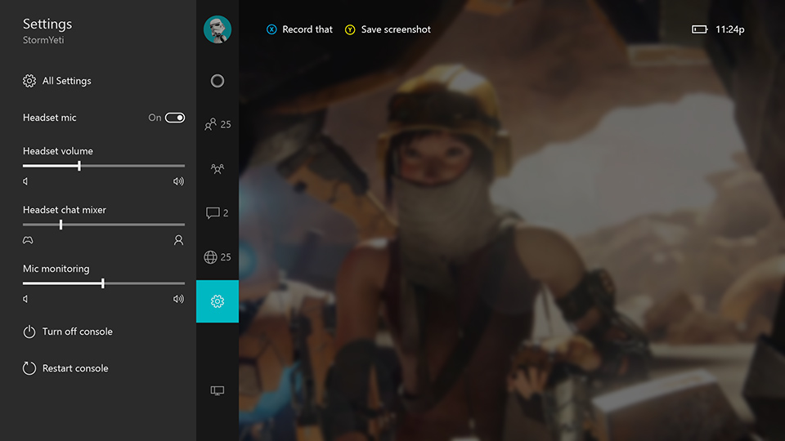The height and width of the screenshot is (441, 785).
Task: Select Restart console
Action: [x=65, y=368]
